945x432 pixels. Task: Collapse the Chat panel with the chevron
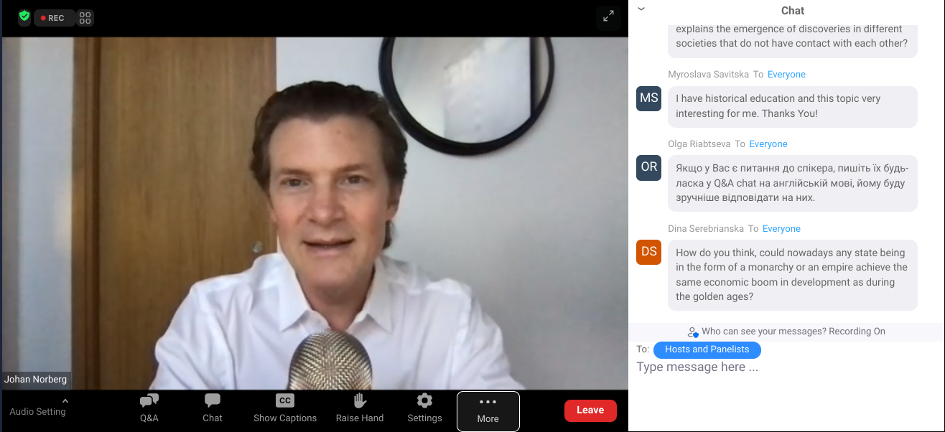pos(641,9)
